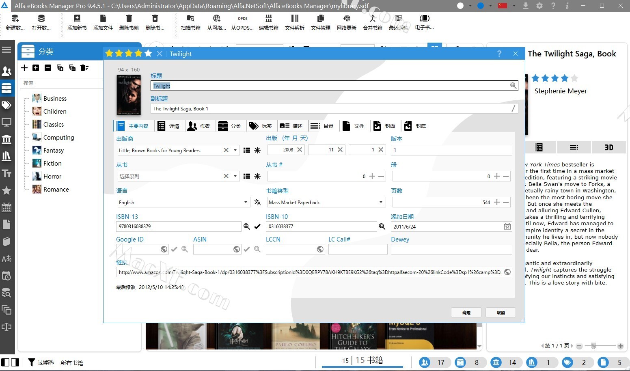This screenshot has width=630, height=371.
Task: Open the link's globe icon
Action: [507, 272]
